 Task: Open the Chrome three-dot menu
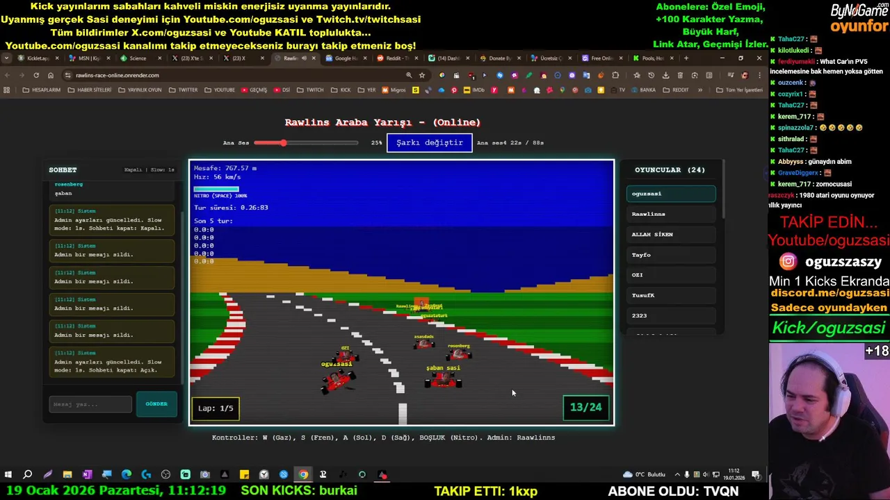759,75
